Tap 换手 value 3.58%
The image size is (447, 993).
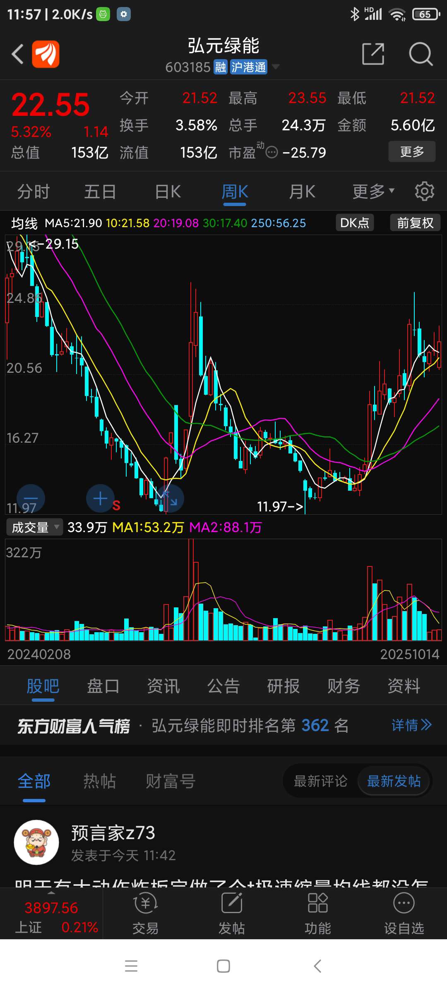(196, 125)
